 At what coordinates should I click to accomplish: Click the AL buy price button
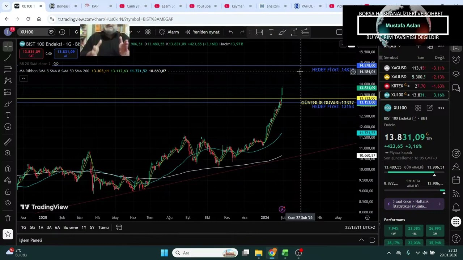pos(65,53)
